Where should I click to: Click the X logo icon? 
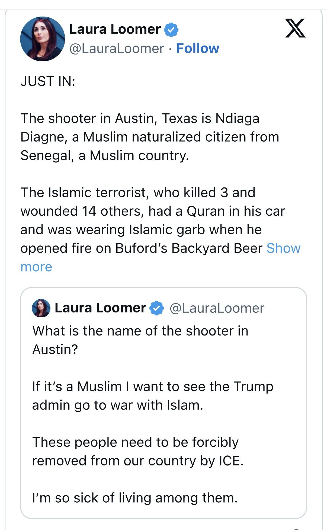click(295, 28)
